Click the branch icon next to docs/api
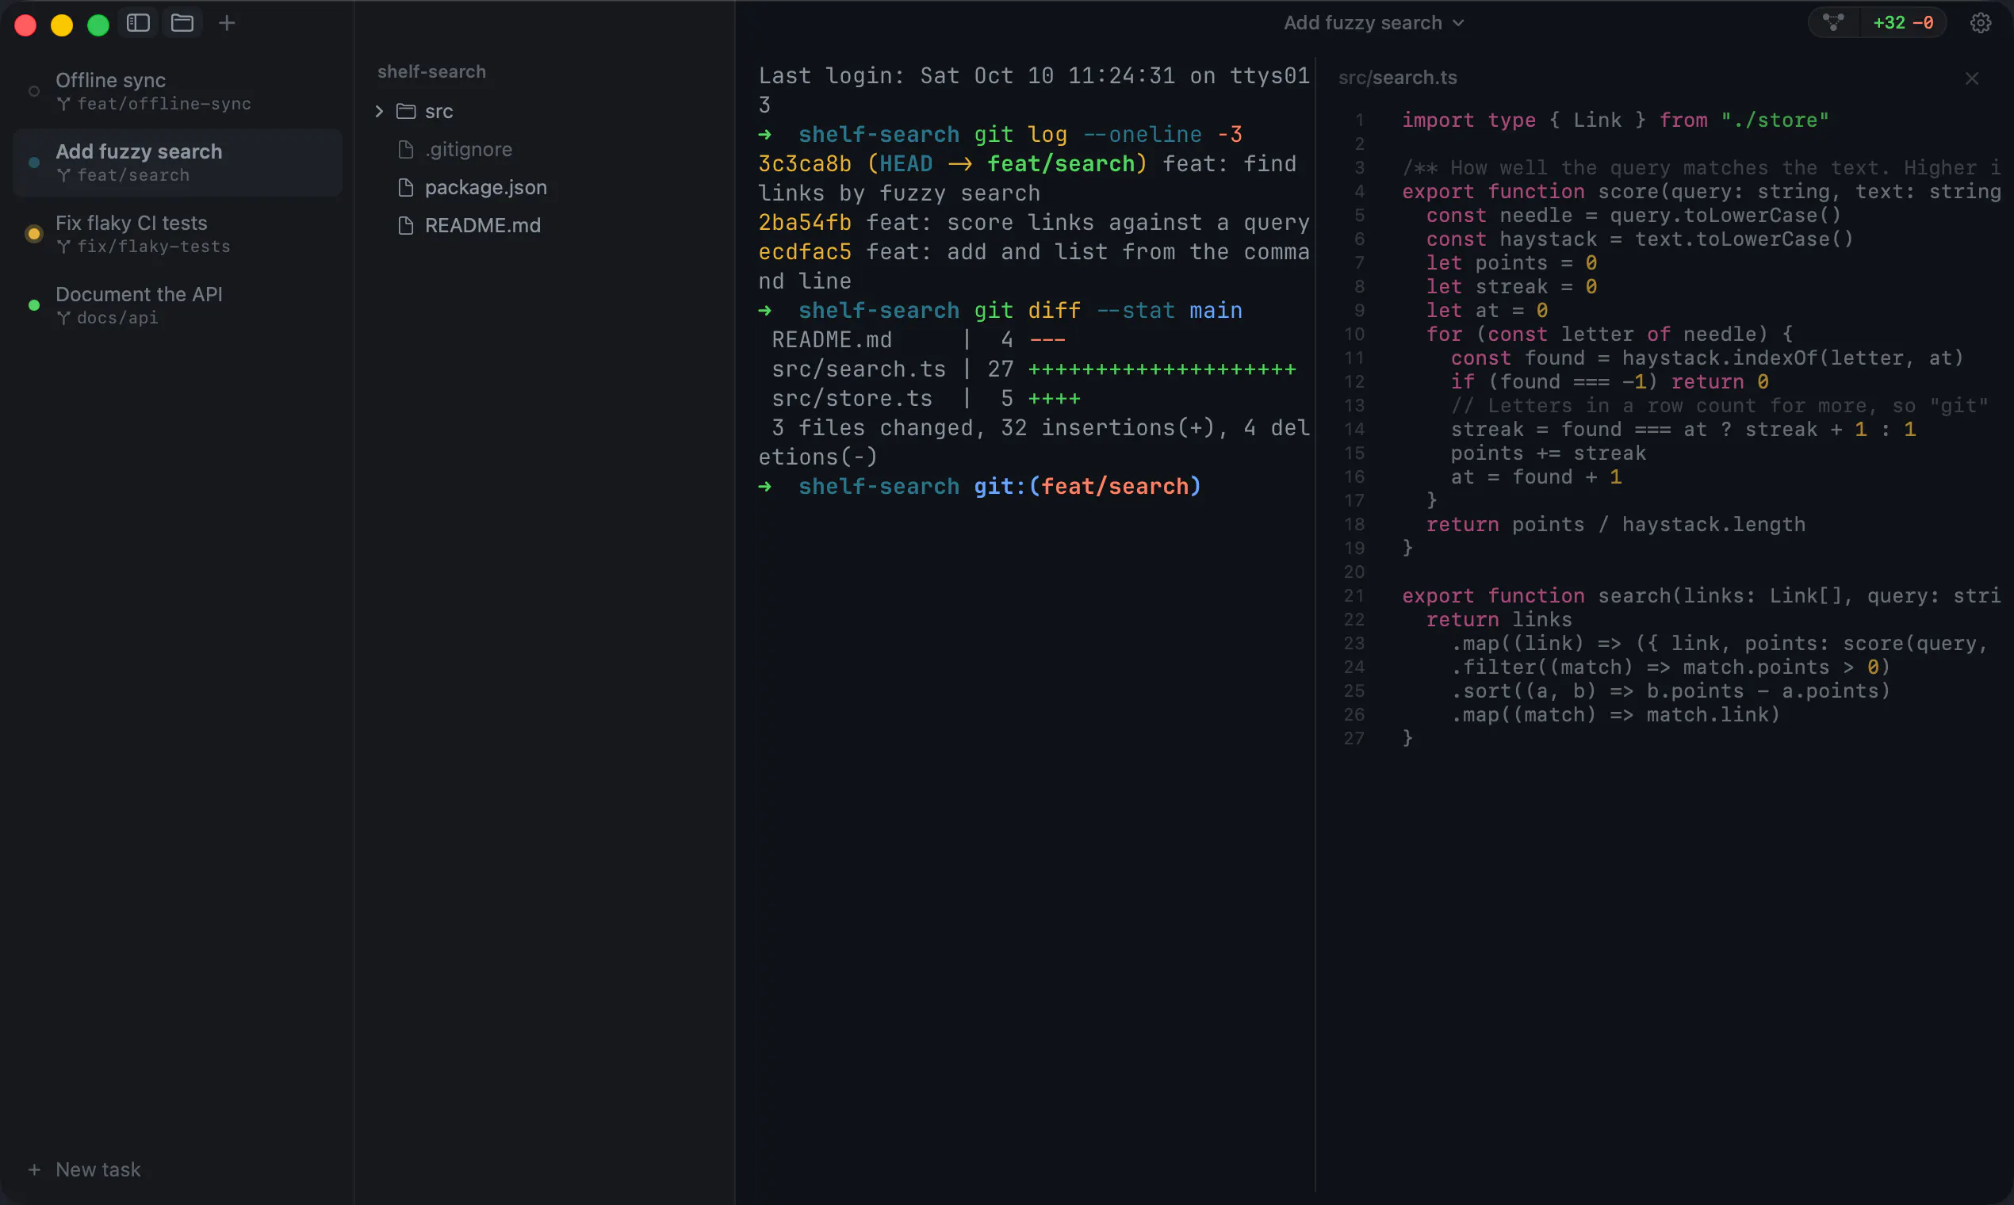 click(63, 319)
